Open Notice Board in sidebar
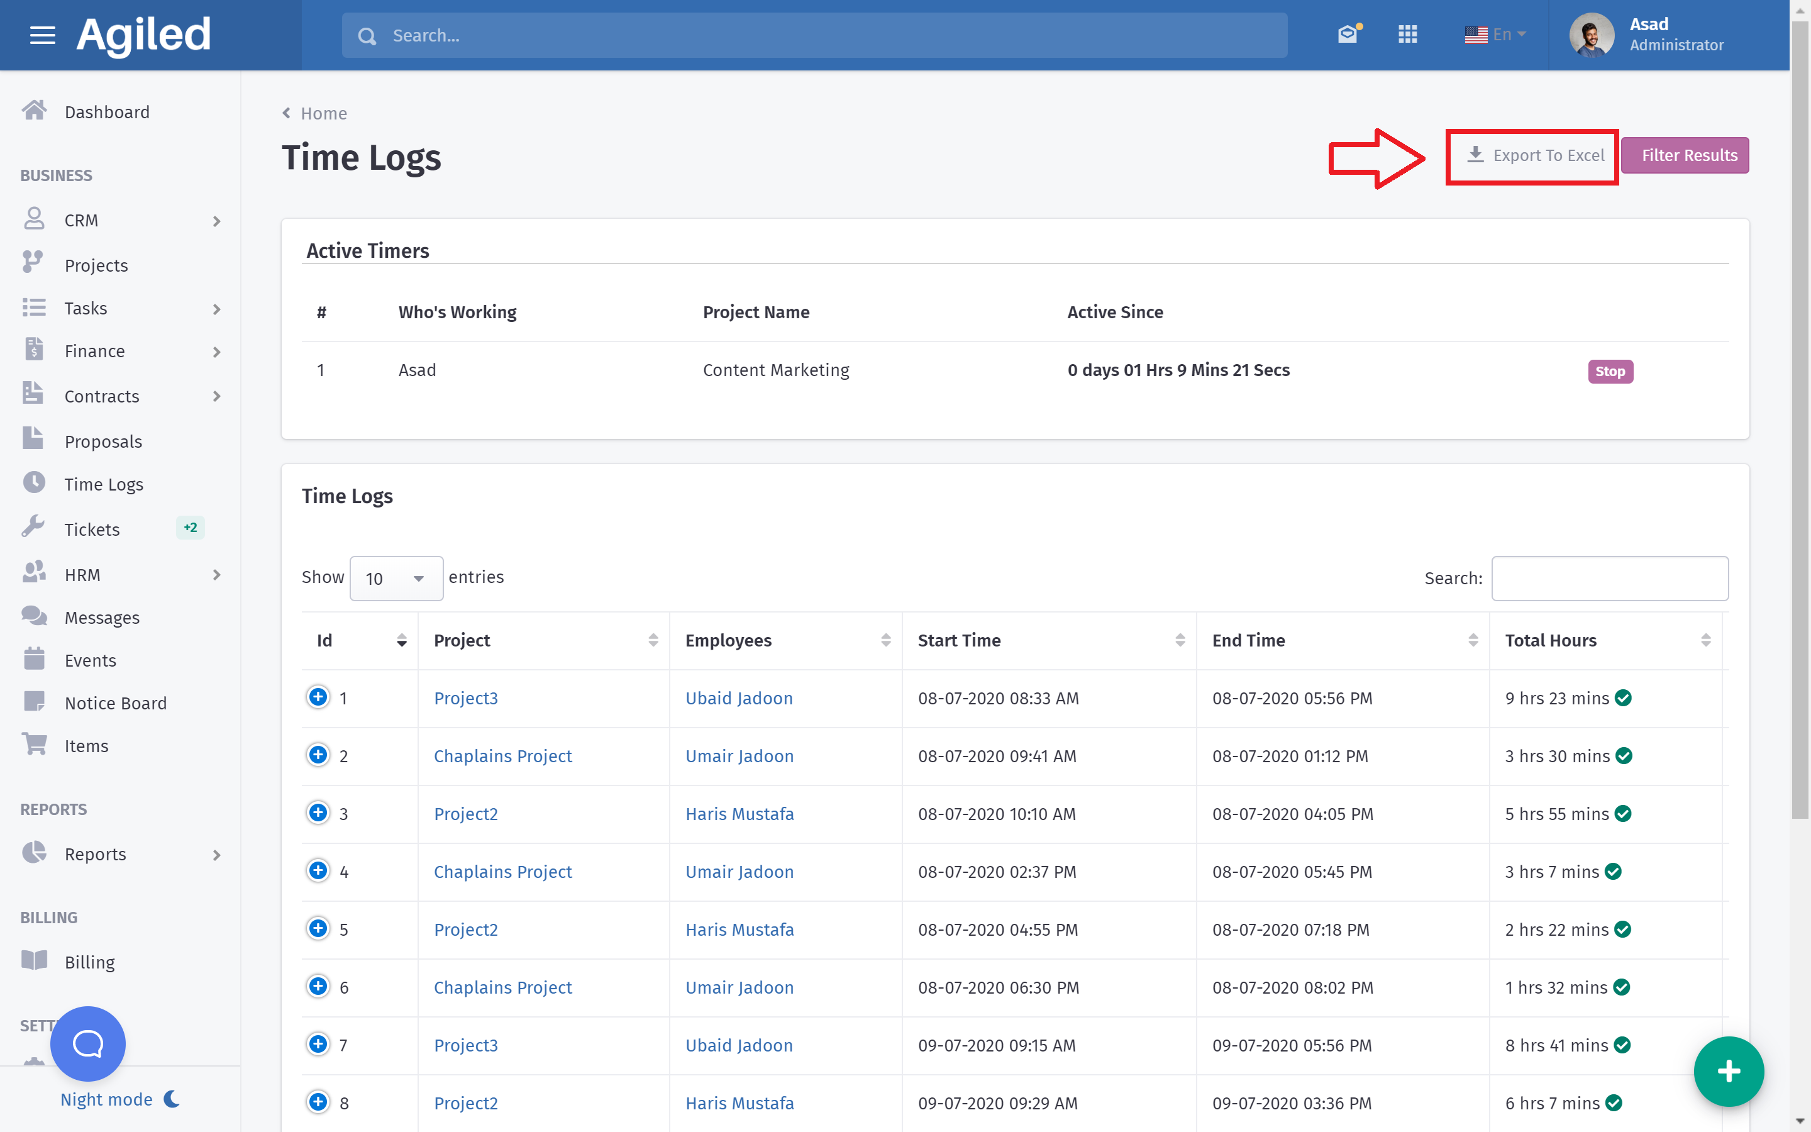The image size is (1811, 1132). [115, 703]
